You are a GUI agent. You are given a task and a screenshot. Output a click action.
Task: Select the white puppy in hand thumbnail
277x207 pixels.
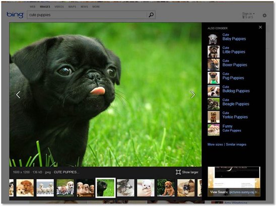(x=146, y=188)
